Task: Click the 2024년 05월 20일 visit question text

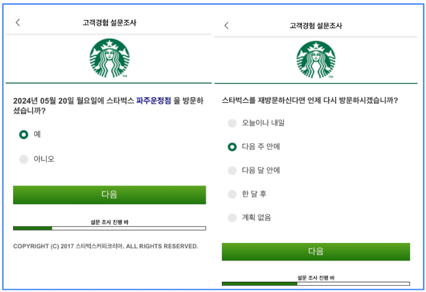Action: point(108,106)
